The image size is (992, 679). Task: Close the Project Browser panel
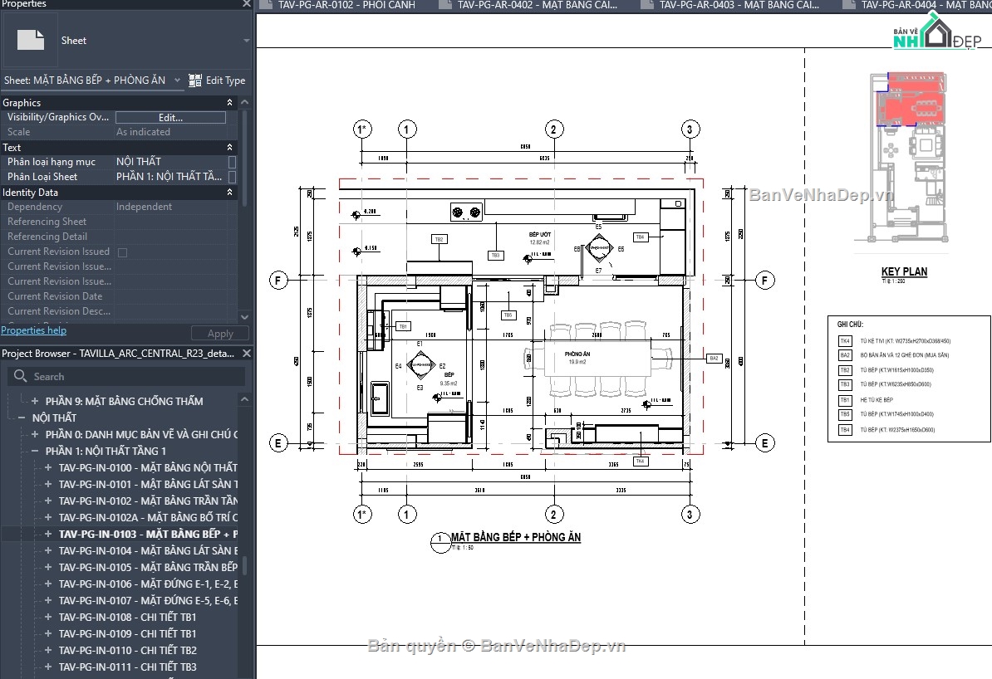pyautogui.click(x=247, y=354)
